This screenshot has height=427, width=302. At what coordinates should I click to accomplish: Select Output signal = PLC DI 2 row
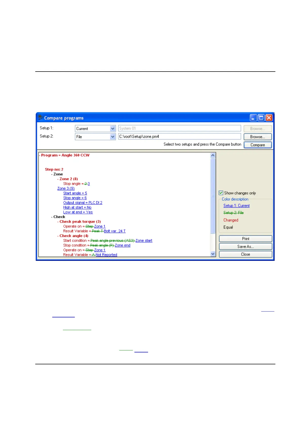[x=83, y=202]
